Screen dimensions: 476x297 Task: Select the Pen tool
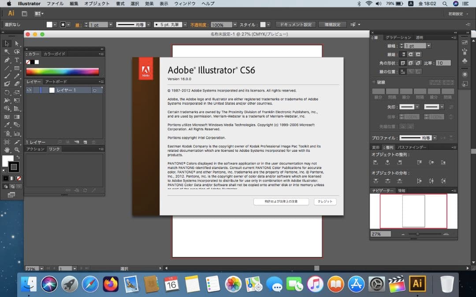pos(7,60)
